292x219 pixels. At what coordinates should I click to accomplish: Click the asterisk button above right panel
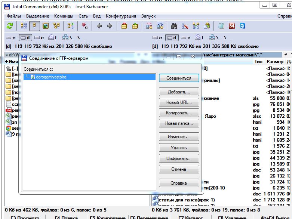(x=286, y=55)
